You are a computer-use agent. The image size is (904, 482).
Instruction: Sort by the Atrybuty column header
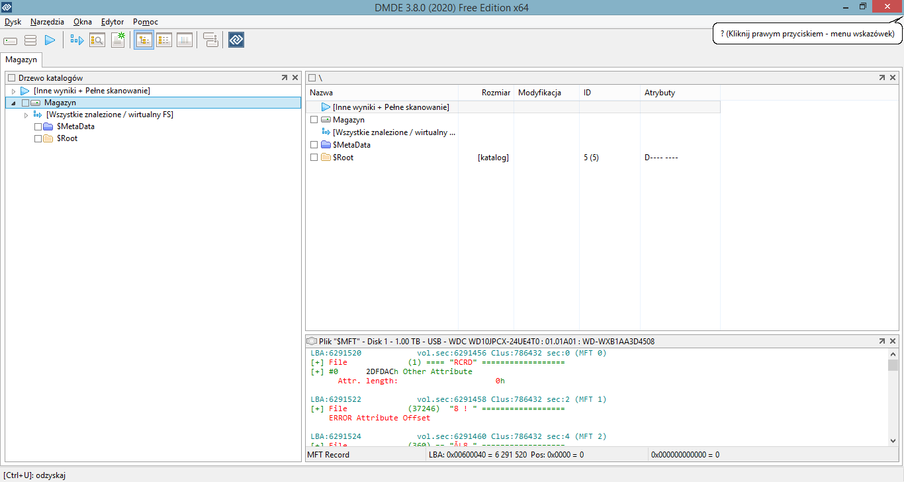coord(680,93)
